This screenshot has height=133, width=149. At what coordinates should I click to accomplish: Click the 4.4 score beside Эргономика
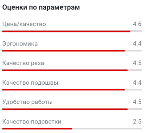coord(137,44)
